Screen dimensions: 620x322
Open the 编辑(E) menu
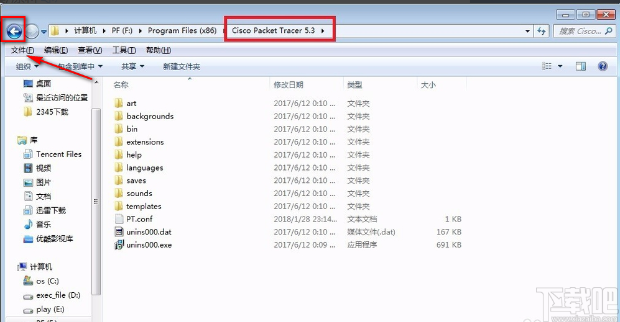click(56, 50)
